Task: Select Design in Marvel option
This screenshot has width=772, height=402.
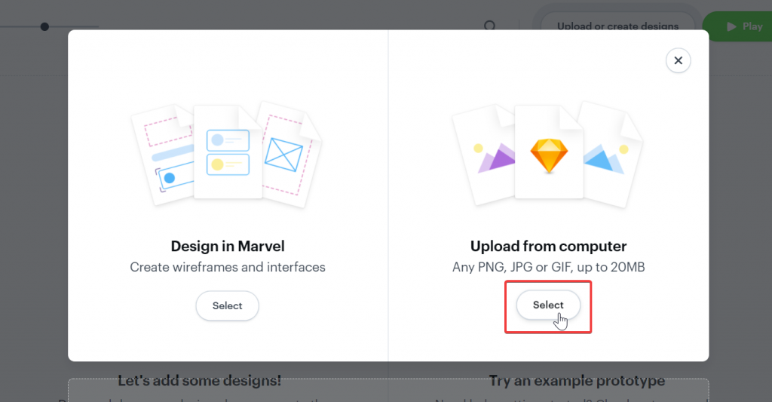Action: coord(227,305)
